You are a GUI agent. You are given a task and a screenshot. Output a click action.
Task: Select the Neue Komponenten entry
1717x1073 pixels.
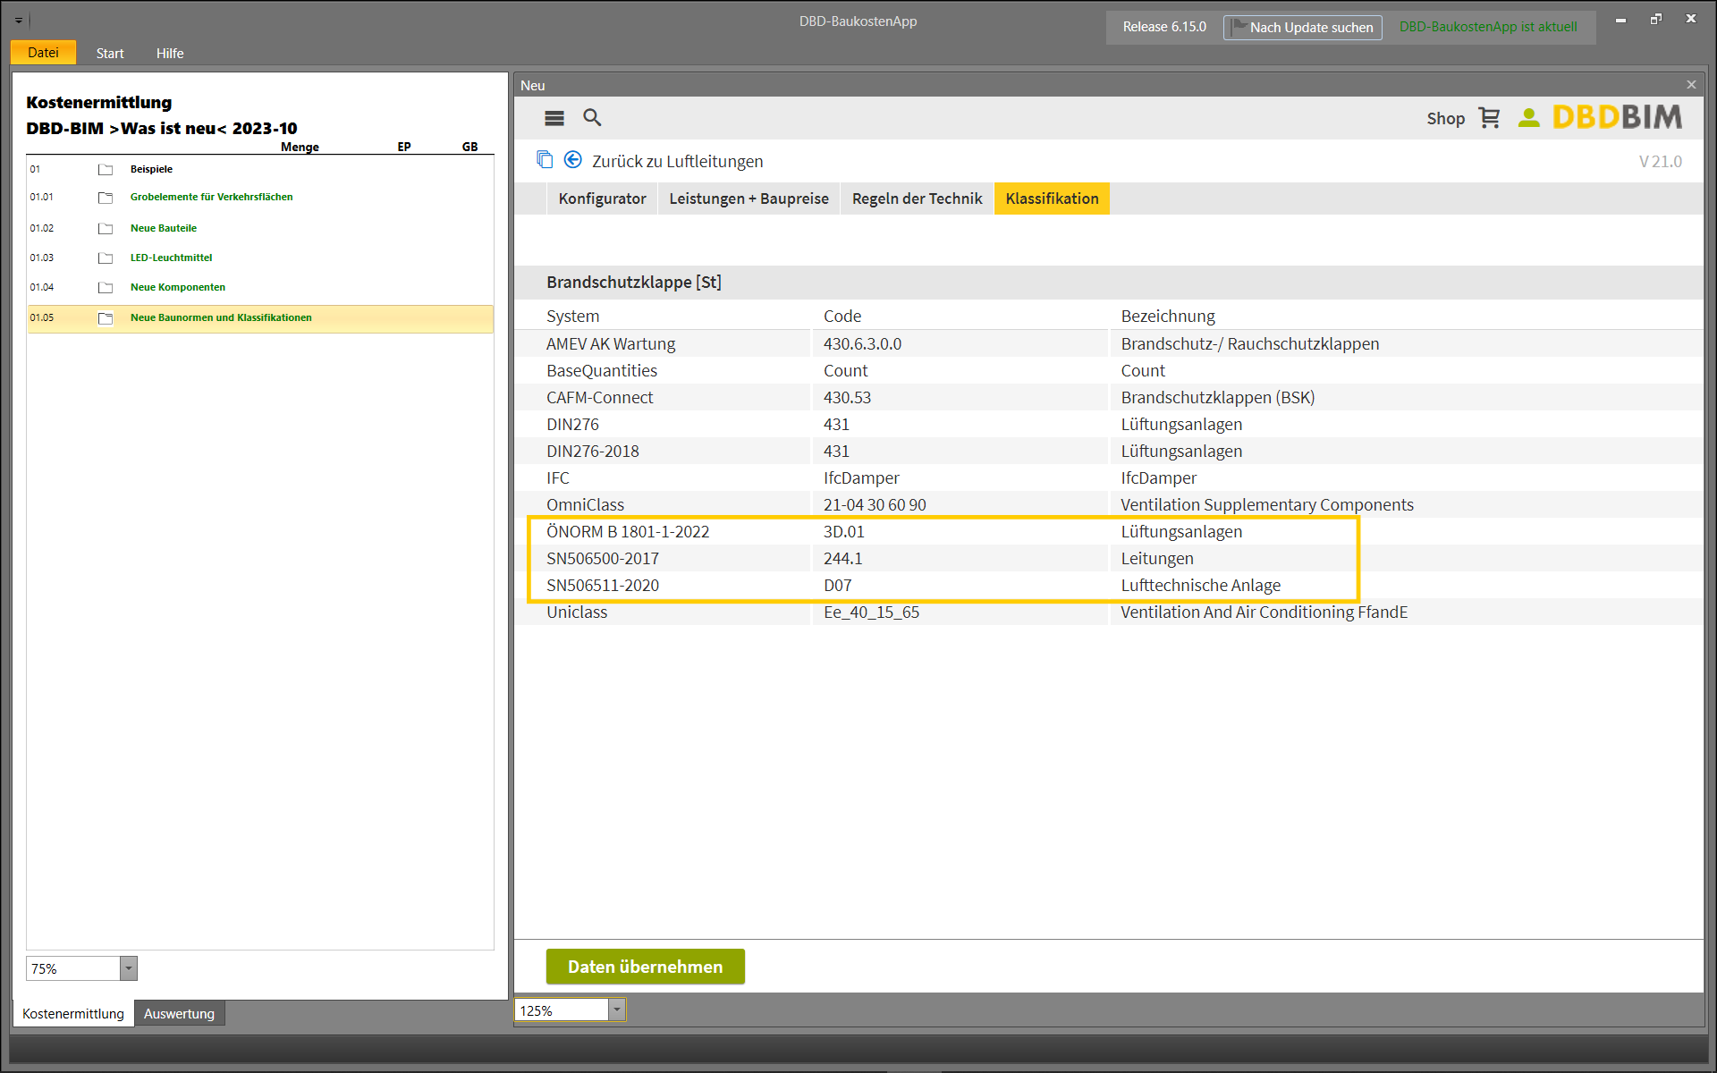pos(260,288)
